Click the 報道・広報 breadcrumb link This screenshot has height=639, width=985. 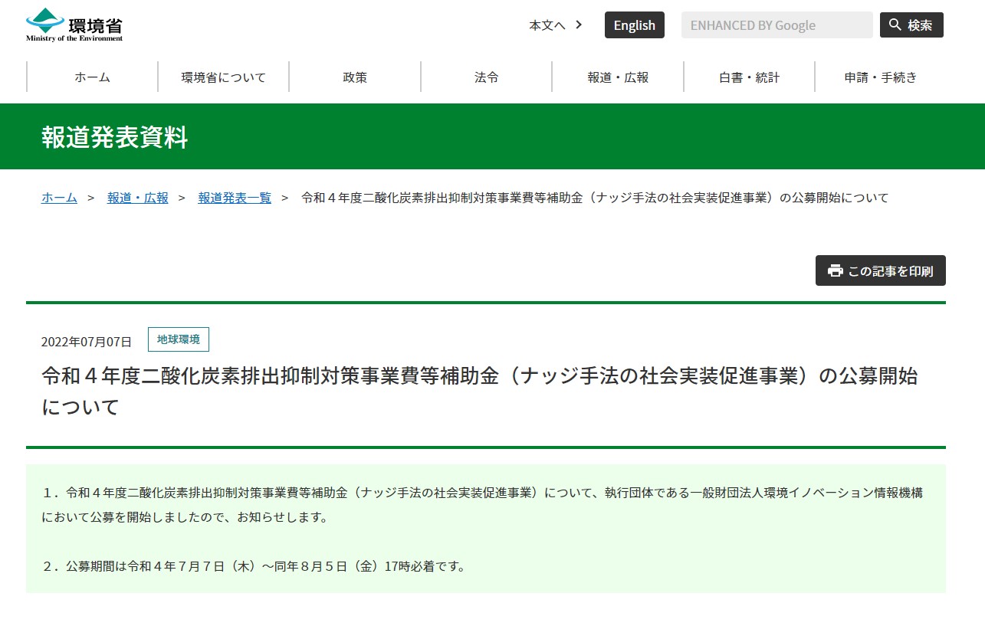(x=137, y=198)
